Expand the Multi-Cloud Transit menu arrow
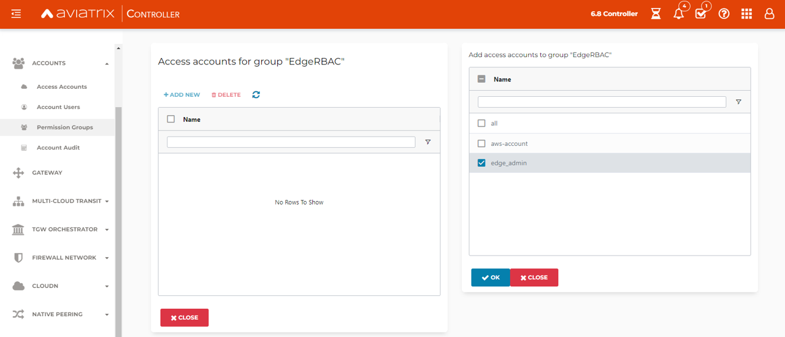Image resolution: width=785 pixels, height=337 pixels. click(107, 201)
